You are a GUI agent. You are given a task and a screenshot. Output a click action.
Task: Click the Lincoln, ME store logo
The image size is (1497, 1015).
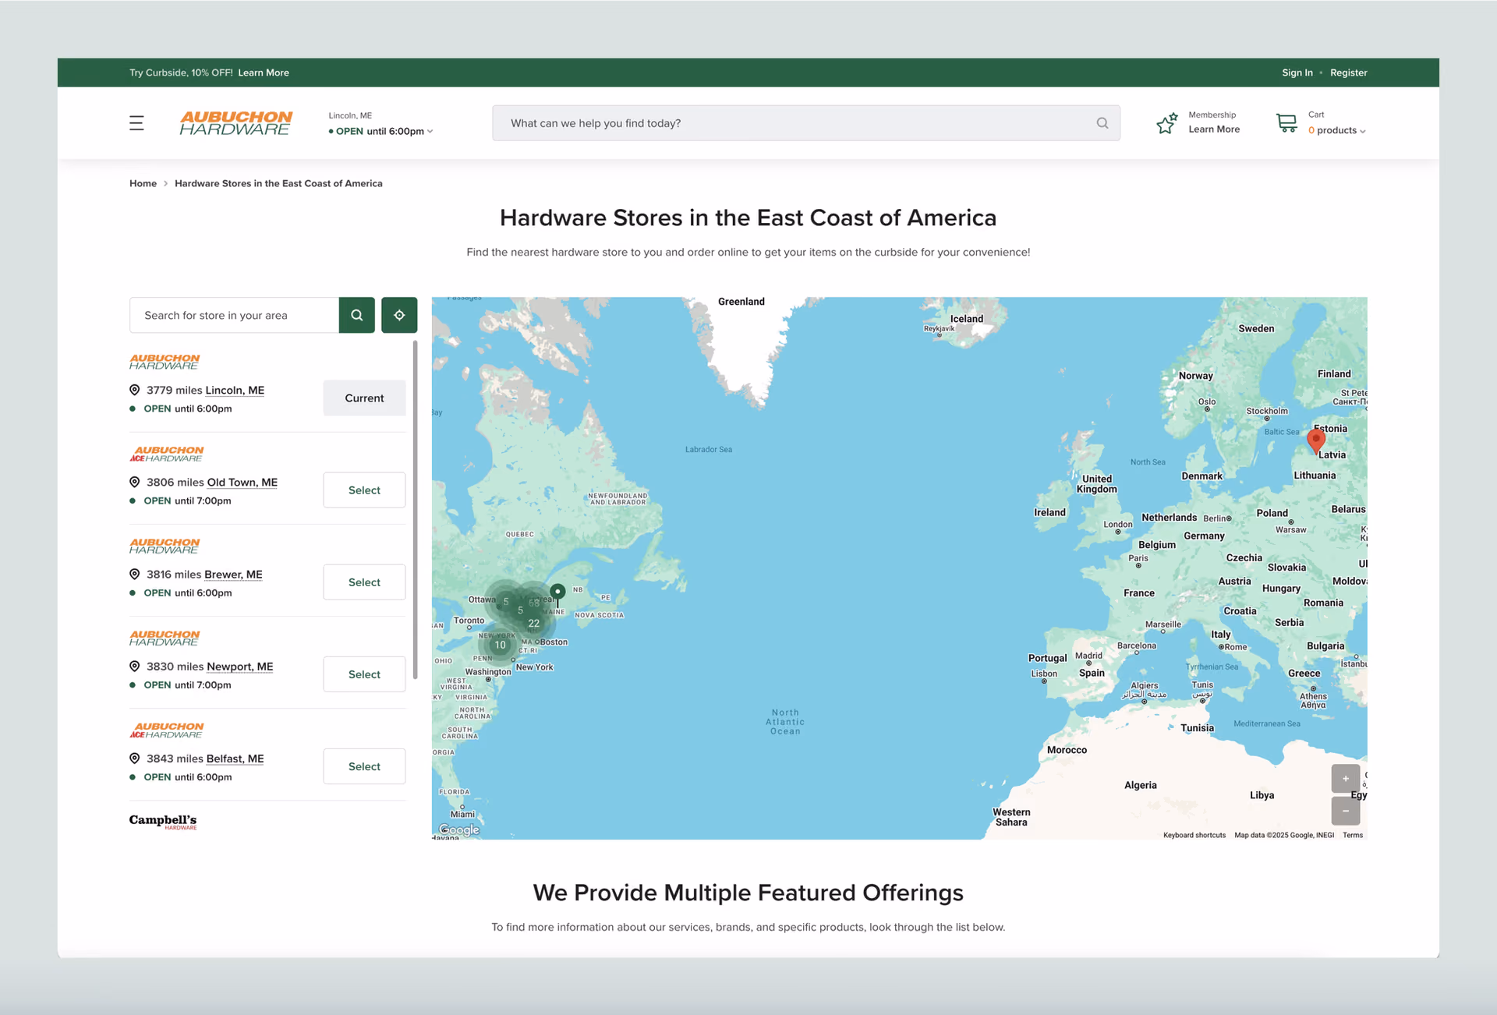pyautogui.click(x=165, y=362)
